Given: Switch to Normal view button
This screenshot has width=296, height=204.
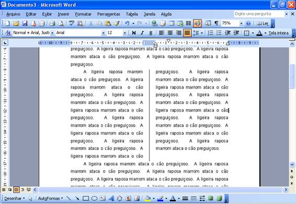Looking at the screenshot, I should click(x=4, y=190).
